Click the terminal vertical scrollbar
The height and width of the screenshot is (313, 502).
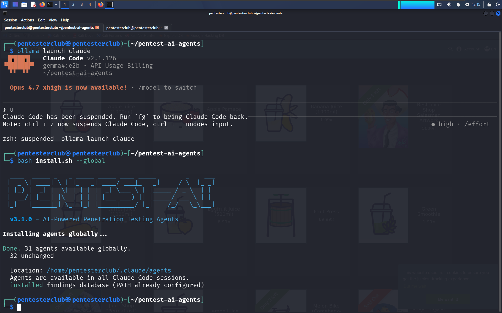[500, 172]
